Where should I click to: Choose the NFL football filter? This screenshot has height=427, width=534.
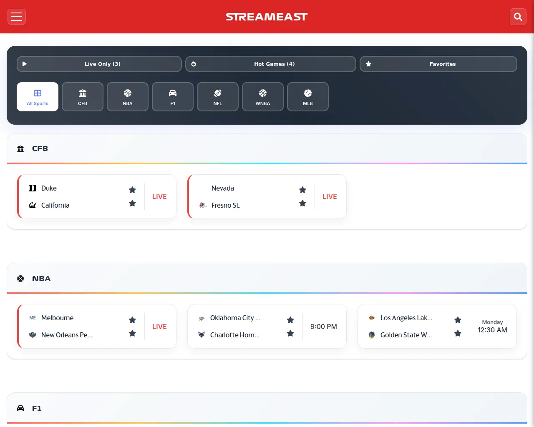coord(218,97)
